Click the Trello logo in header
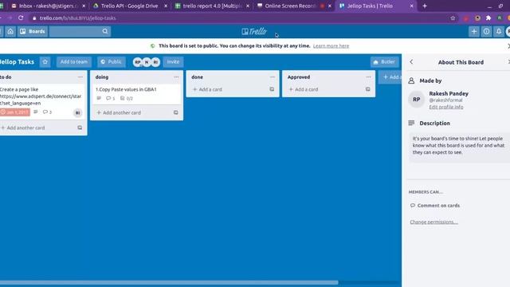 coord(254,31)
